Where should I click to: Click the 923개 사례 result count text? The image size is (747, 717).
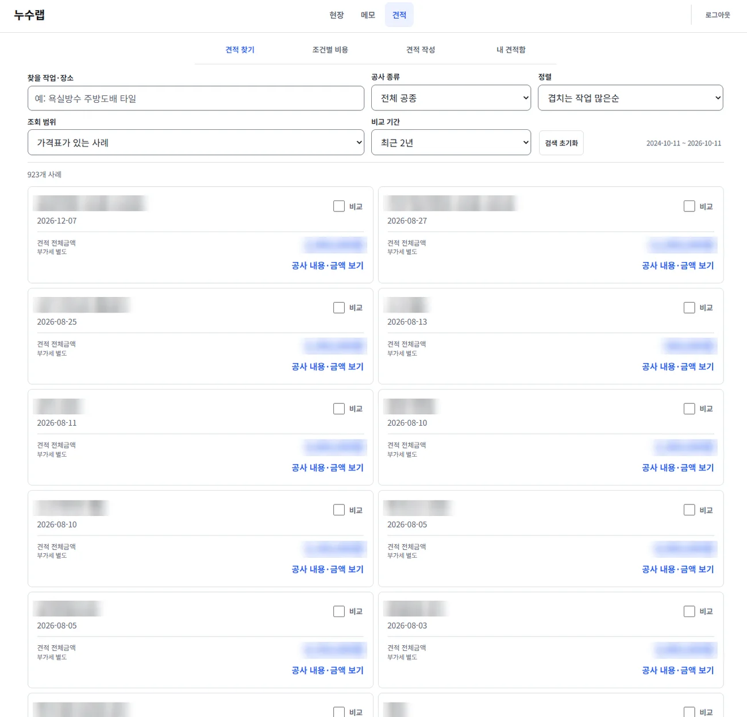coord(44,175)
